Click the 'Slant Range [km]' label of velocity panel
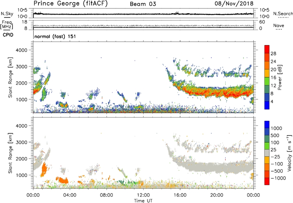Screen dimensions: 293x203 10,153
